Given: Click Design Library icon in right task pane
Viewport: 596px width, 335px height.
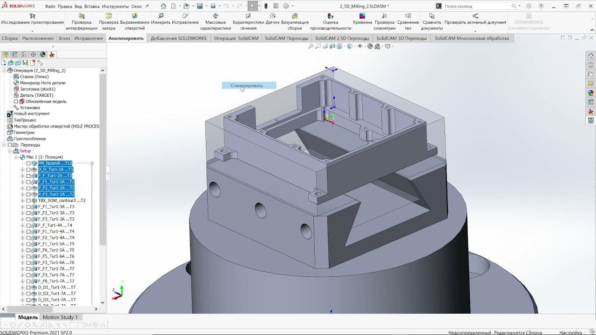Looking at the screenshot, I should coord(591,65).
